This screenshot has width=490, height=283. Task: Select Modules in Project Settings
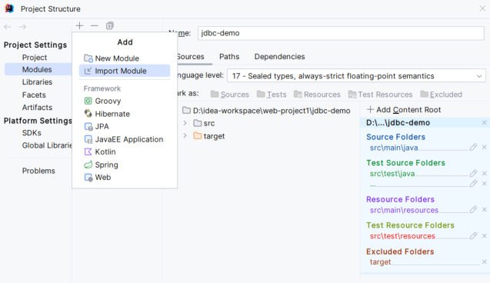tap(37, 70)
